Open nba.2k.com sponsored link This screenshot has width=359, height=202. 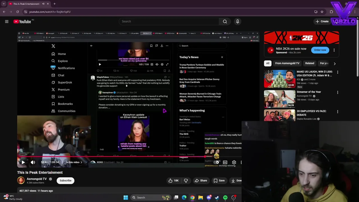tap(294, 52)
